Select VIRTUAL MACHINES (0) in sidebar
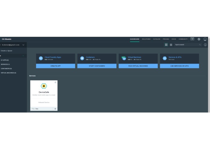Screen dimensions: 210x149 (8, 73)
